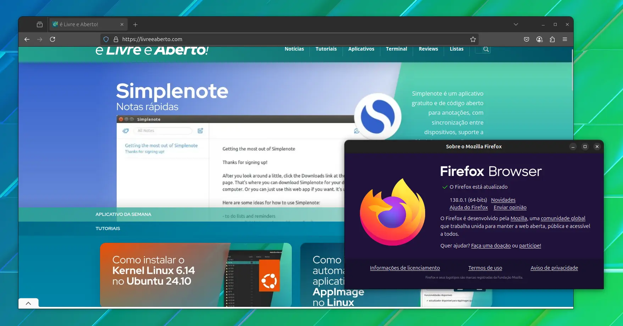The image size is (623, 326).
Task: Click the version text 138.0.1 (64-bits)
Action: tap(468, 200)
